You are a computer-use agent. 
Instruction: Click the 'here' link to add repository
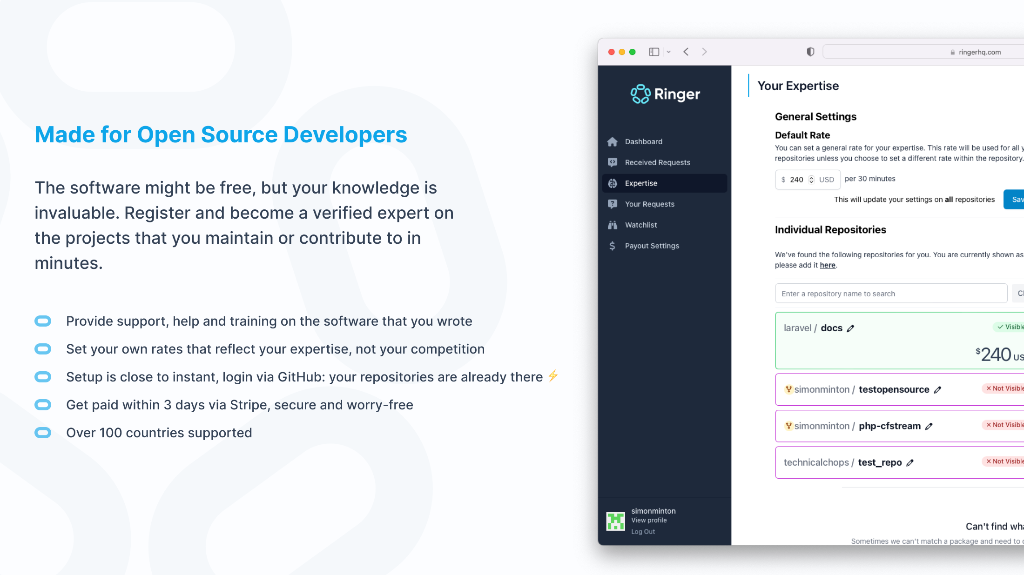click(x=827, y=265)
